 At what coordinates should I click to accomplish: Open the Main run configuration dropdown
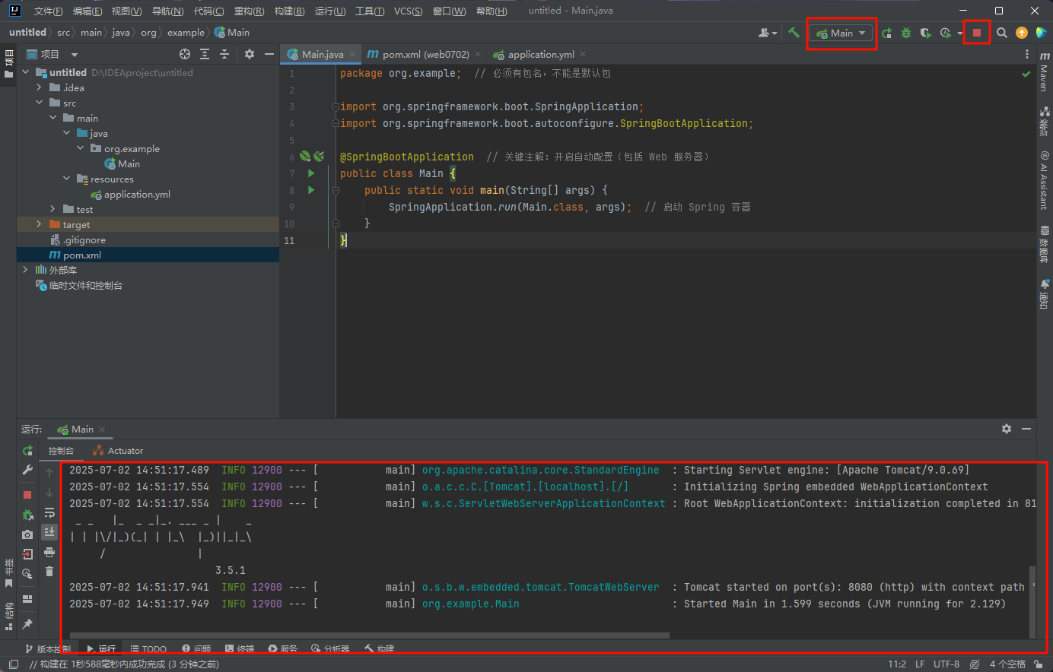point(841,33)
